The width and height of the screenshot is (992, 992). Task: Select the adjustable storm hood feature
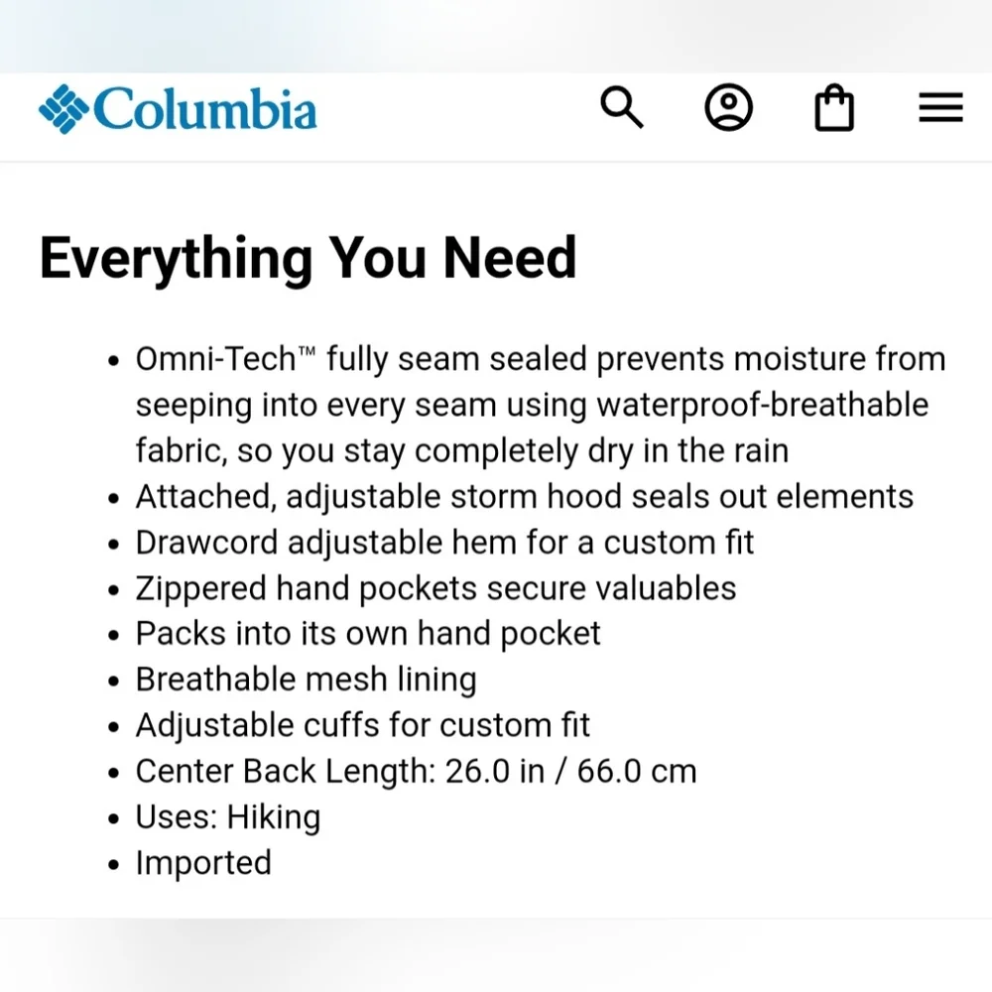coord(524,496)
